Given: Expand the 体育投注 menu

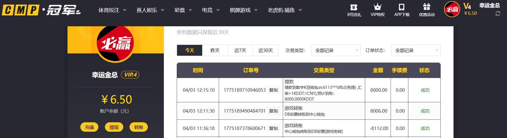Looking at the screenshot, I should pos(112,10).
